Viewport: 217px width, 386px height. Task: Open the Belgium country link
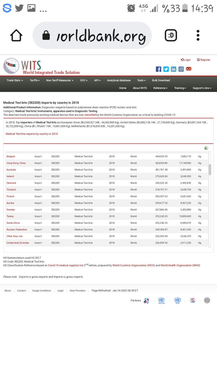[x=11, y=157]
